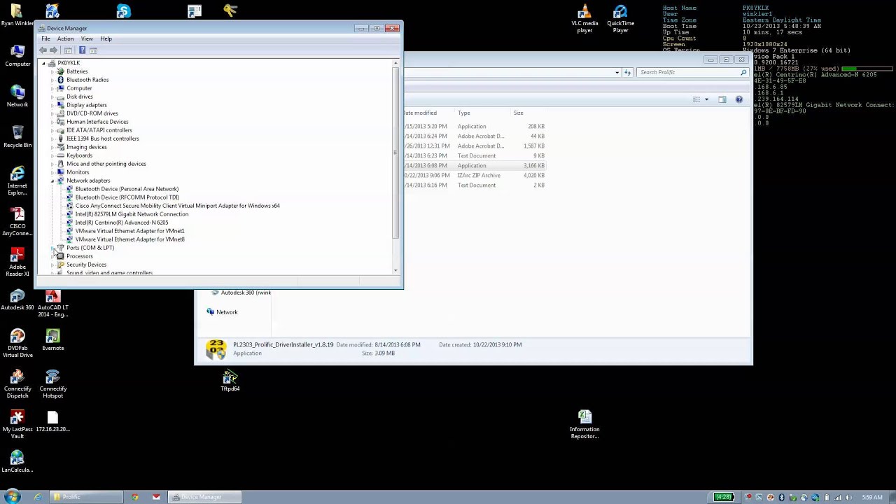Expand the Batteries category
The width and height of the screenshot is (896, 504).
(x=52, y=71)
